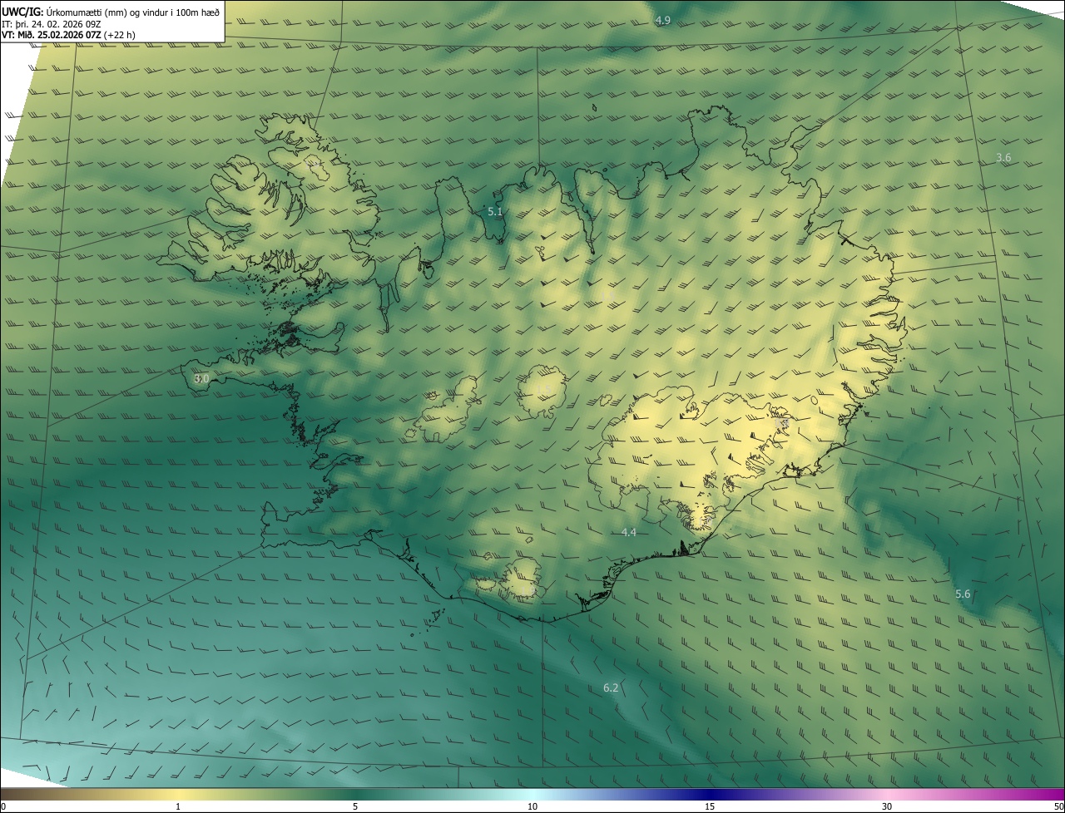1065x813 pixels.
Task: Click the '30' tick on the color scale
Action: [x=887, y=806]
